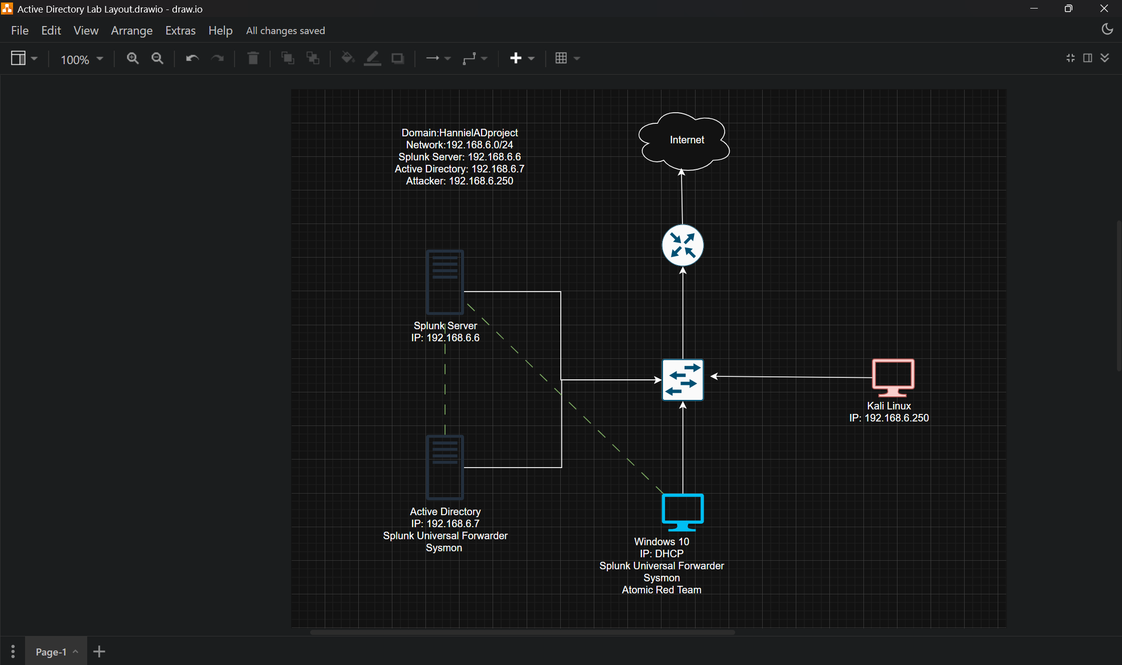Select the router icon in the diagram
The width and height of the screenshot is (1122, 665).
[x=683, y=246]
